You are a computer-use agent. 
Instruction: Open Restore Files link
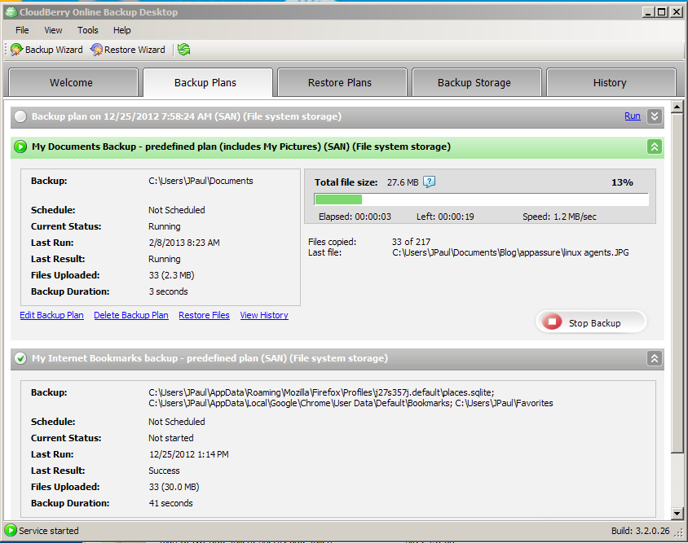(204, 315)
